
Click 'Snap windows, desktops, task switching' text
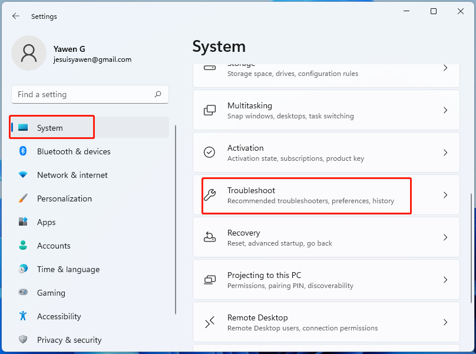(x=290, y=116)
